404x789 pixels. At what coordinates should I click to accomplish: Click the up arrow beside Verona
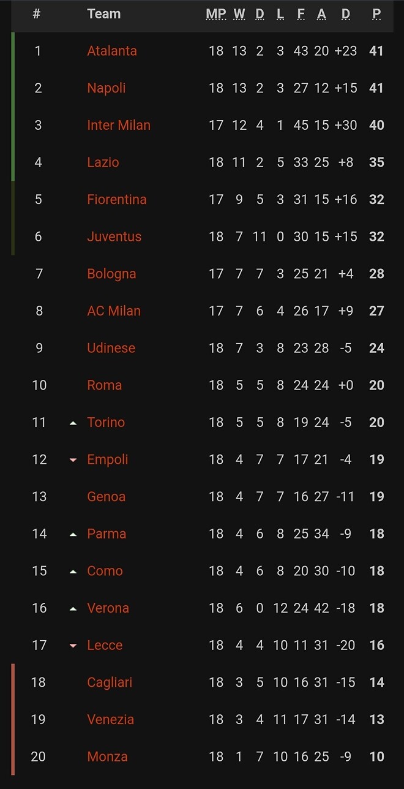73,609
